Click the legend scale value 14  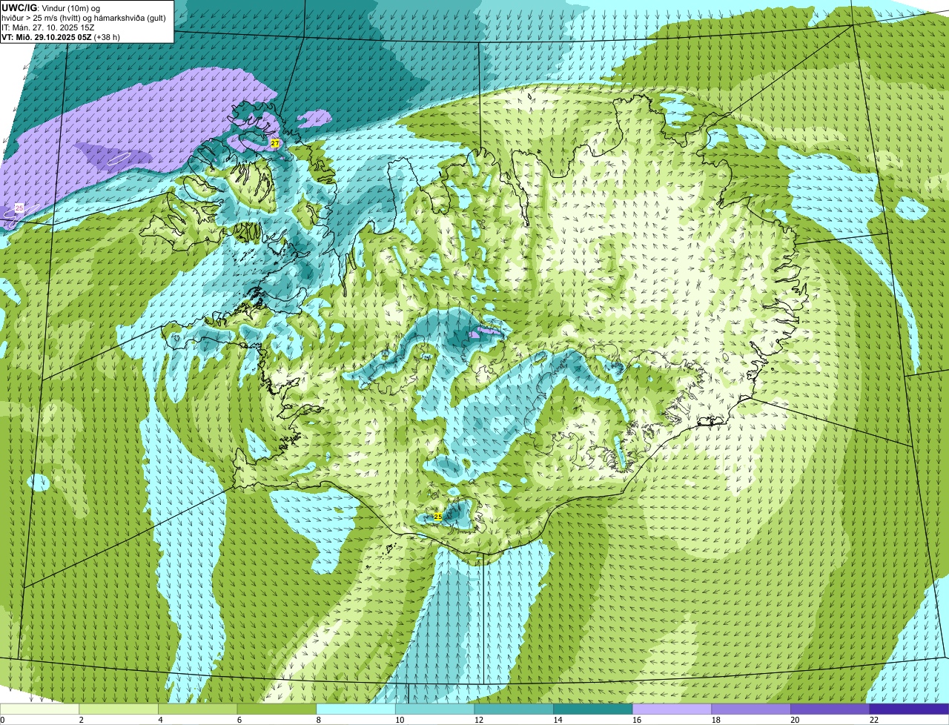pos(558,720)
